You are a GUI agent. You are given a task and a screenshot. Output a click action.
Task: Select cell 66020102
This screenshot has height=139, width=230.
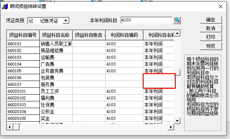coord(23,98)
